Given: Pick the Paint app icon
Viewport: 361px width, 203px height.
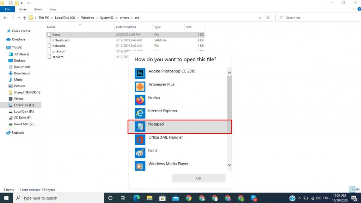Looking at the screenshot, I should (140, 153).
